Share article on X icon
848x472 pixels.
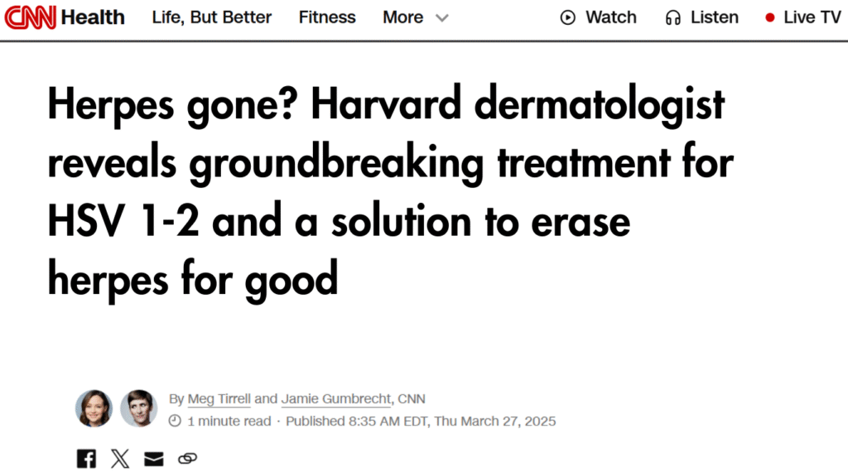(x=120, y=458)
